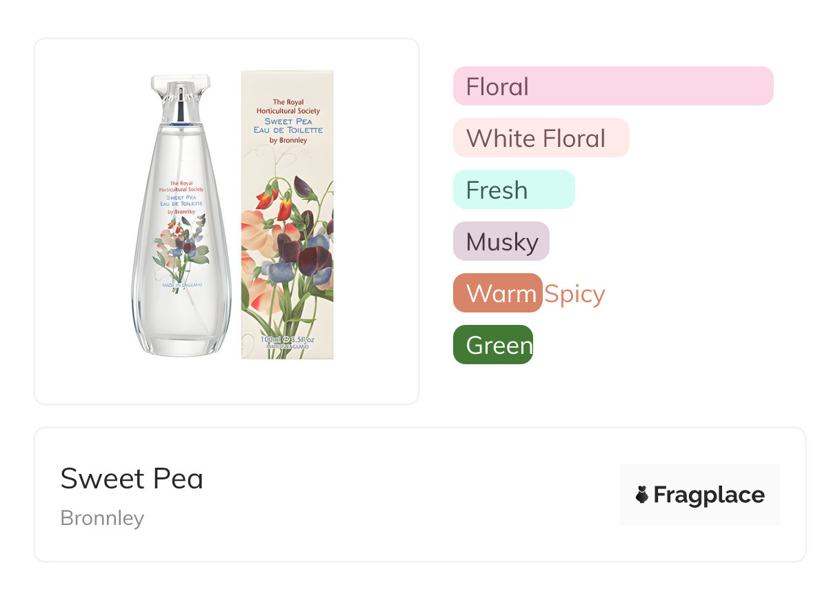Open the Fragplace wordmark link
The height and width of the screenshot is (596, 840).
pos(709,495)
